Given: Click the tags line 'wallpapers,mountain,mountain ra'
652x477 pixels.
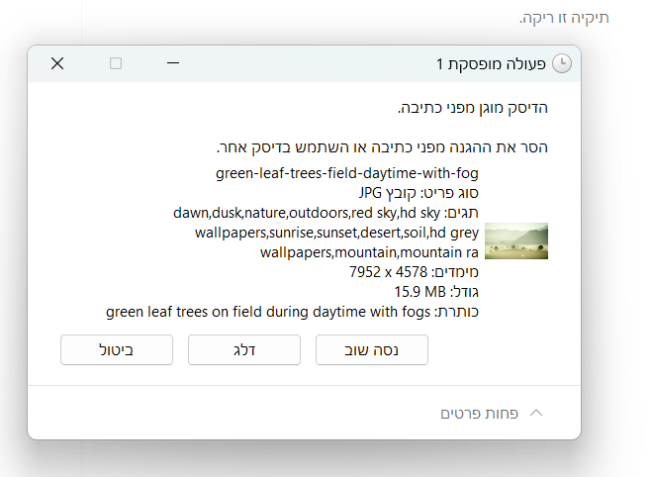Looking at the screenshot, I should [x=369, y=252].
